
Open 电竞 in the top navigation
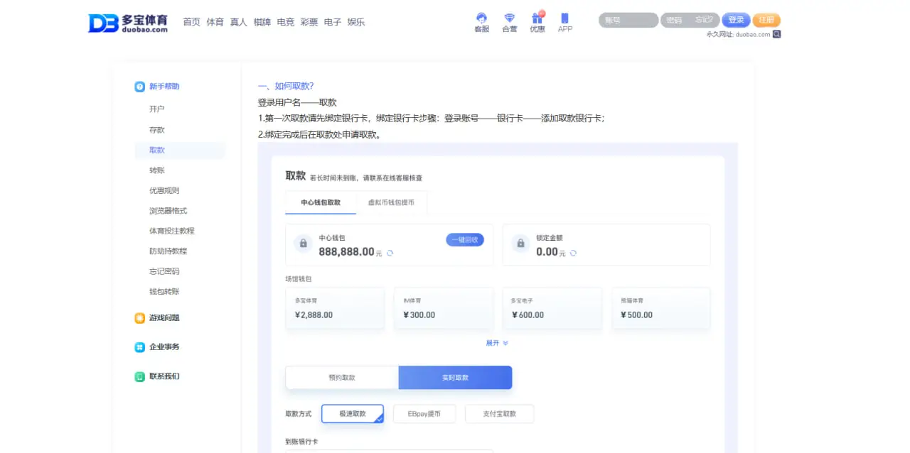click(x=285, y=22)
